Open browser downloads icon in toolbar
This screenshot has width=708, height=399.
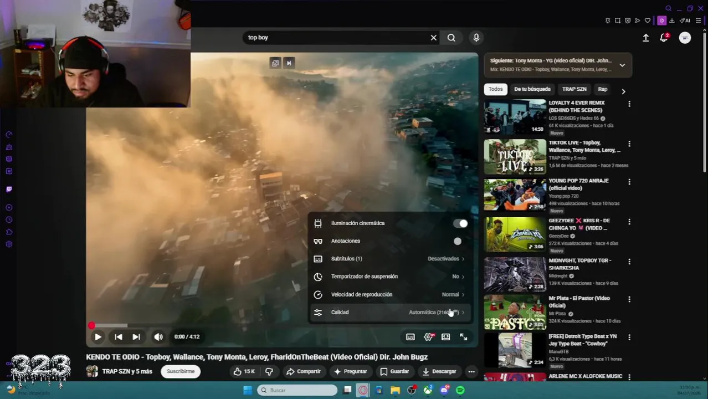pyautogui.click(x=672, y=21)
